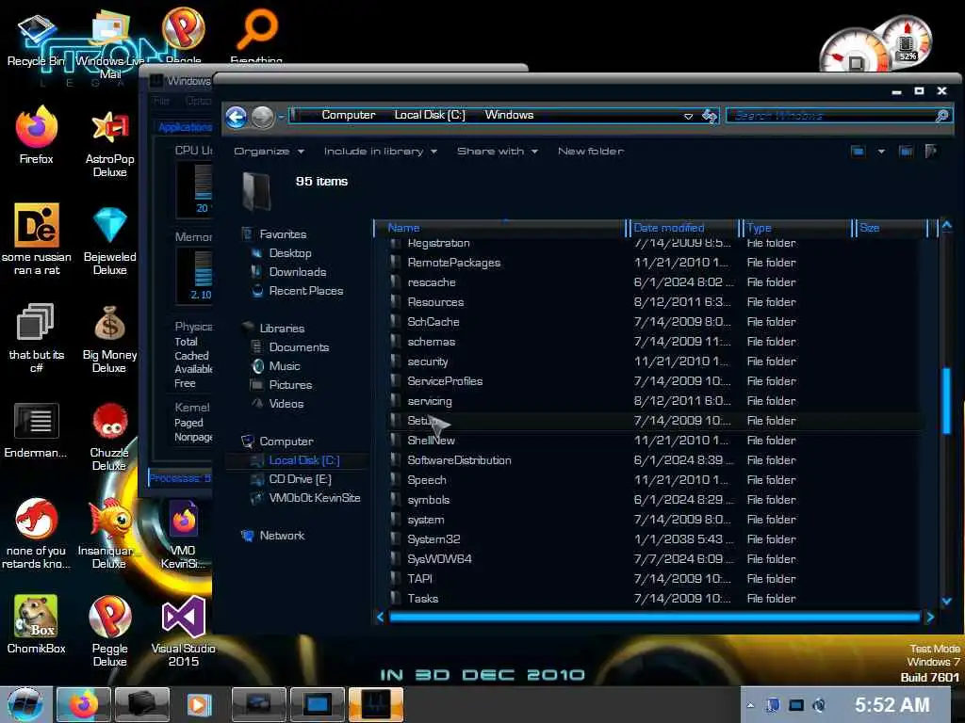Image resolution: width=965 pixels, height=723 pixels.
Task: Sort by Date modified column
Action: [682, 228]
